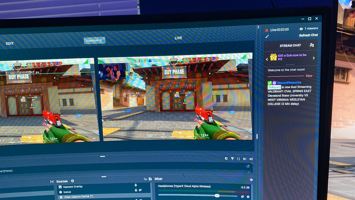Show the previous chat leaderboard item
355x200 pixels.
tap(267, 59)
